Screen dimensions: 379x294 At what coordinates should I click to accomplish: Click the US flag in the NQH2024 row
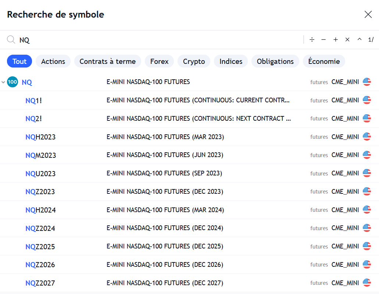(367, 210)
